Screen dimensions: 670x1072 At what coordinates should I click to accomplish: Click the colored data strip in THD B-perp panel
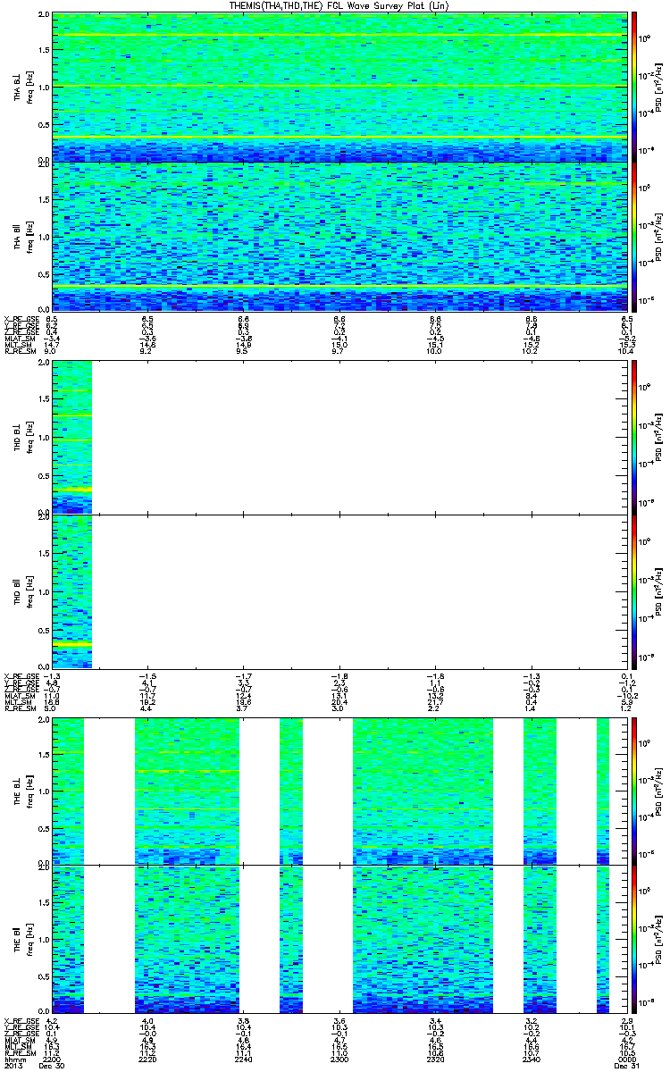click(71, 438)
